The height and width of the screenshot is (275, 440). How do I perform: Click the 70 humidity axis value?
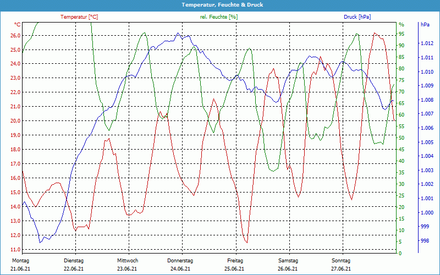pyautogui.click(x=402, y=92)
